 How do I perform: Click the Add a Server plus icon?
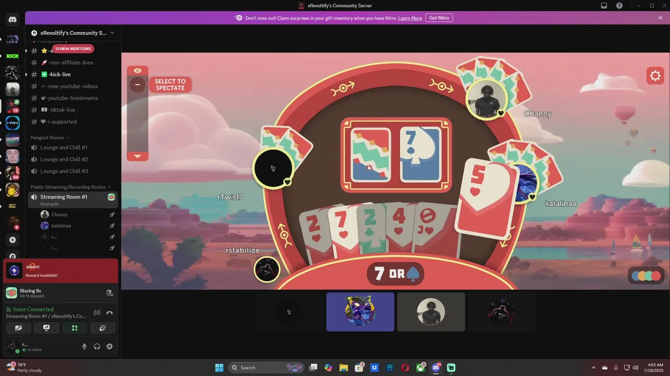13,240
